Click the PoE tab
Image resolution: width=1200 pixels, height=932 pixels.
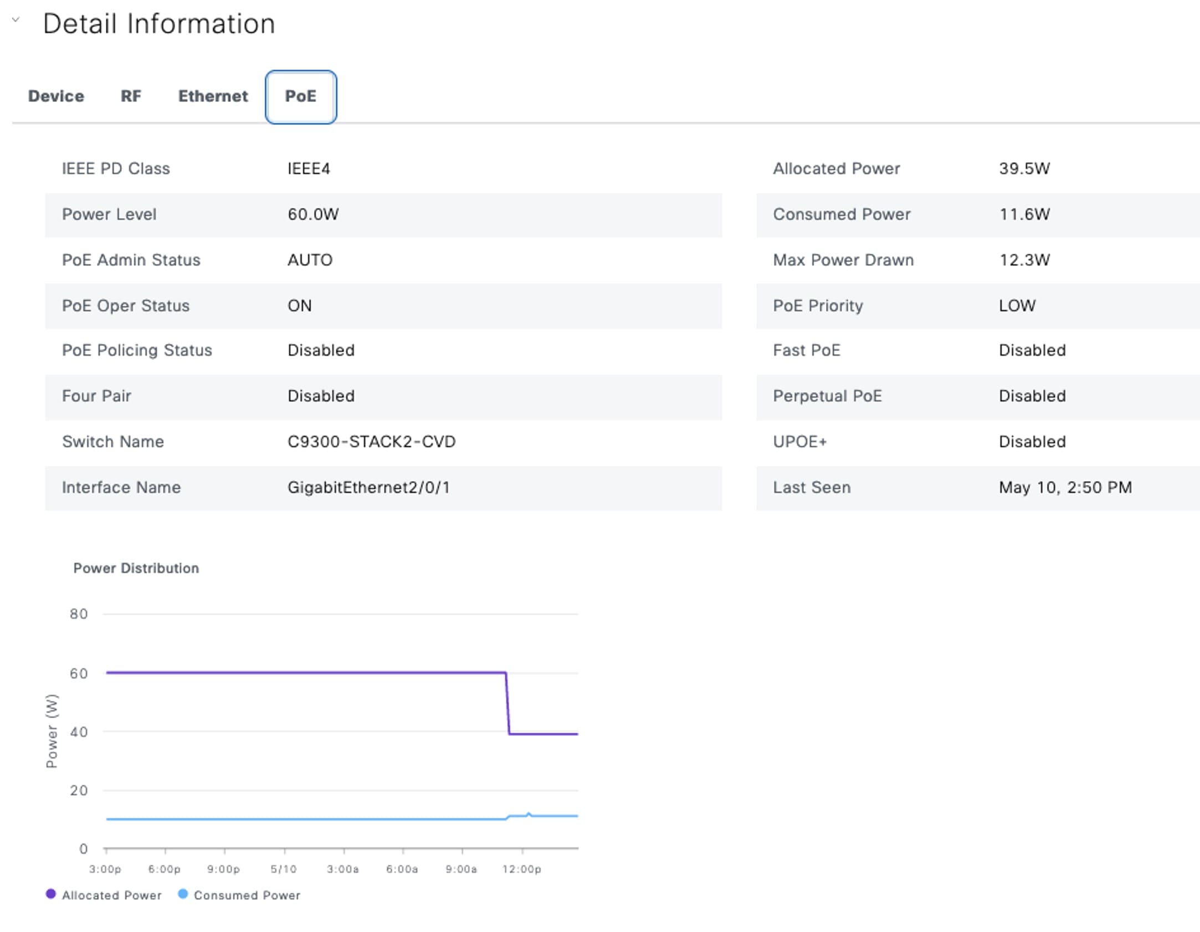pyautogui.click(x=300, y=96)
